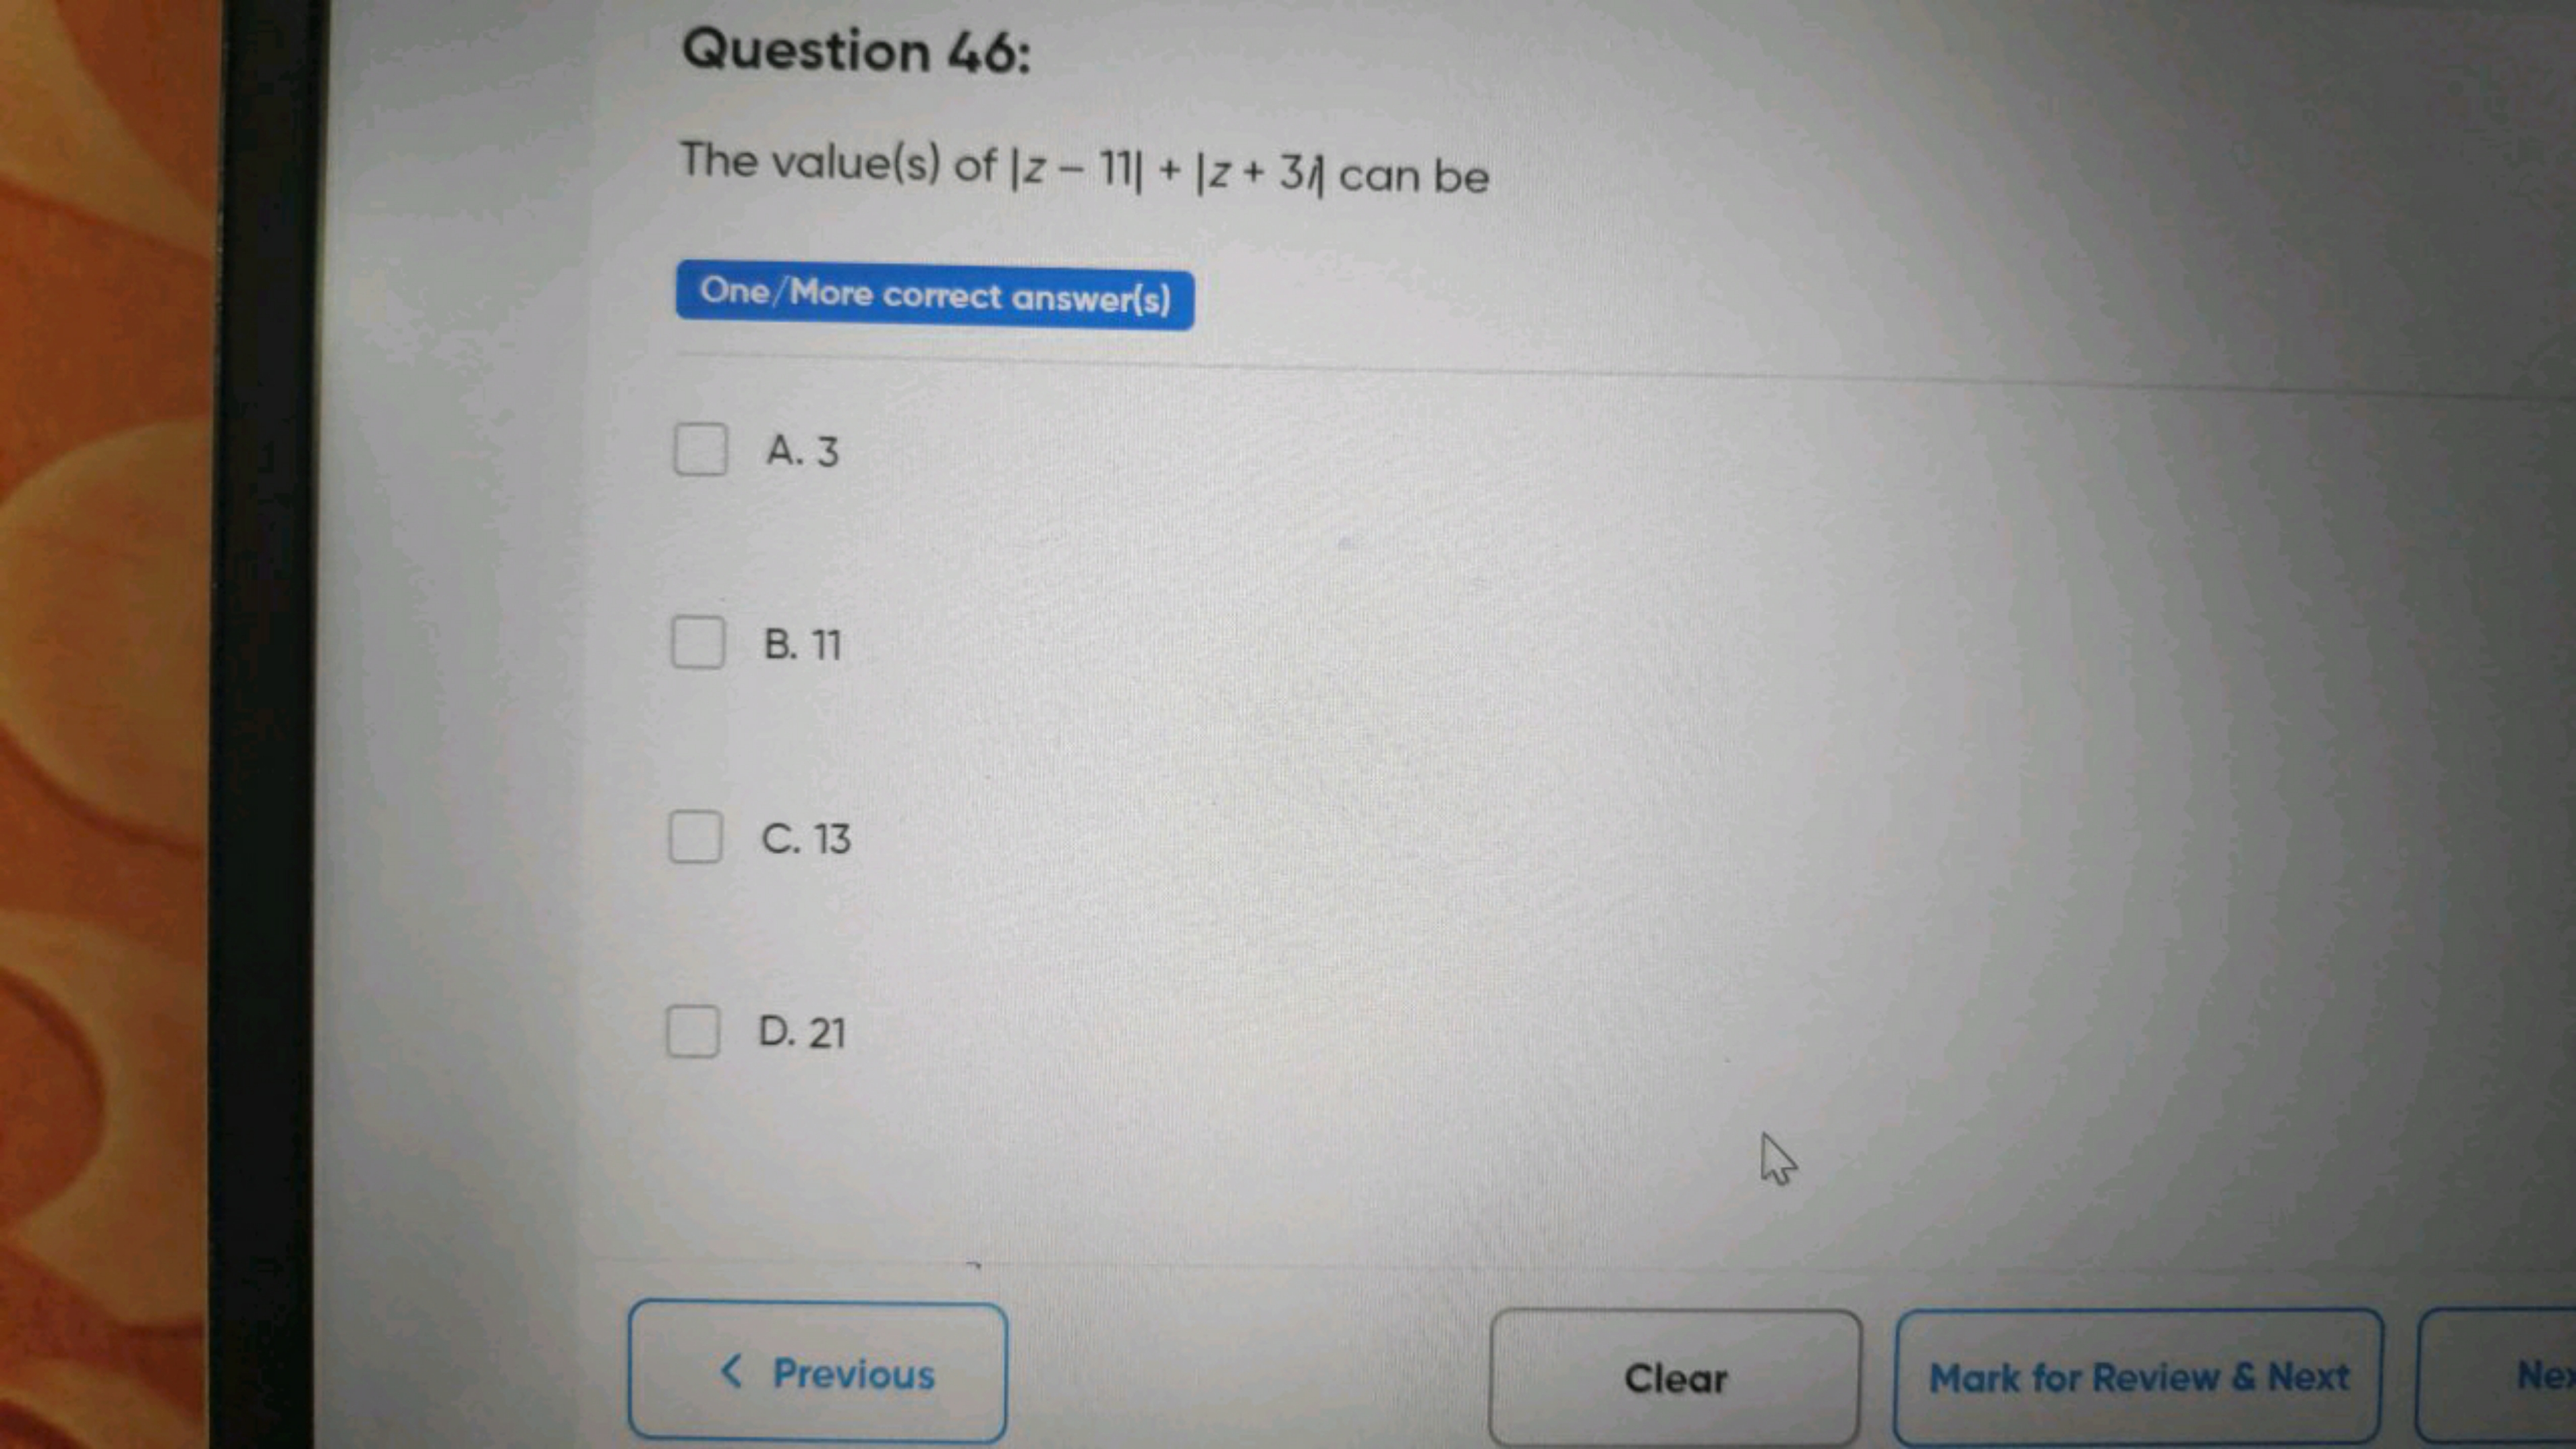Click the Clear response button
This screenshot has height=1449, width=2576.
click(1673, 1378)
